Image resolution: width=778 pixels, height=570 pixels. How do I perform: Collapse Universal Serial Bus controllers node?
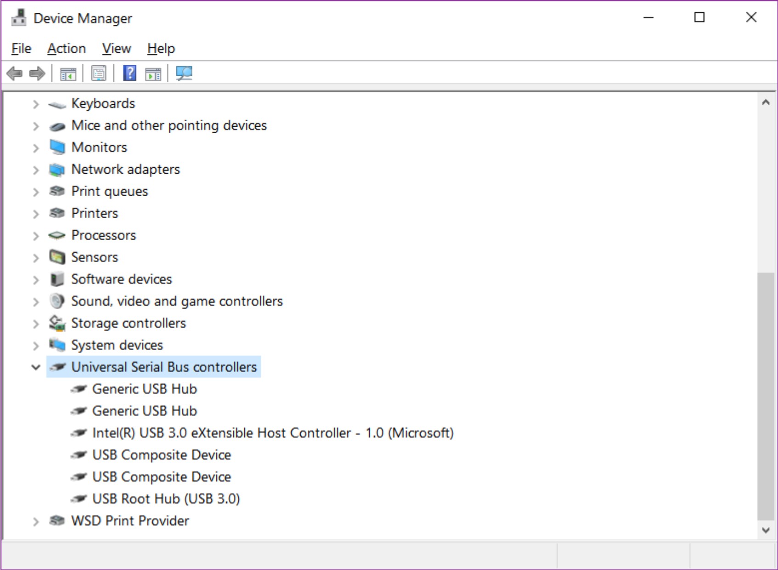click(36, 367)
